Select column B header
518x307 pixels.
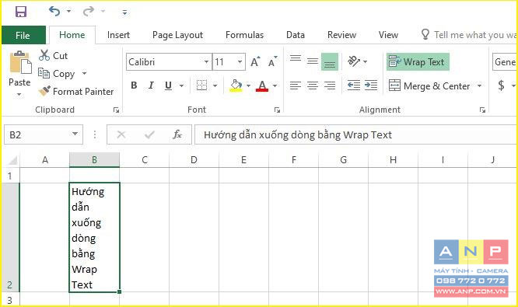point(94,160)
